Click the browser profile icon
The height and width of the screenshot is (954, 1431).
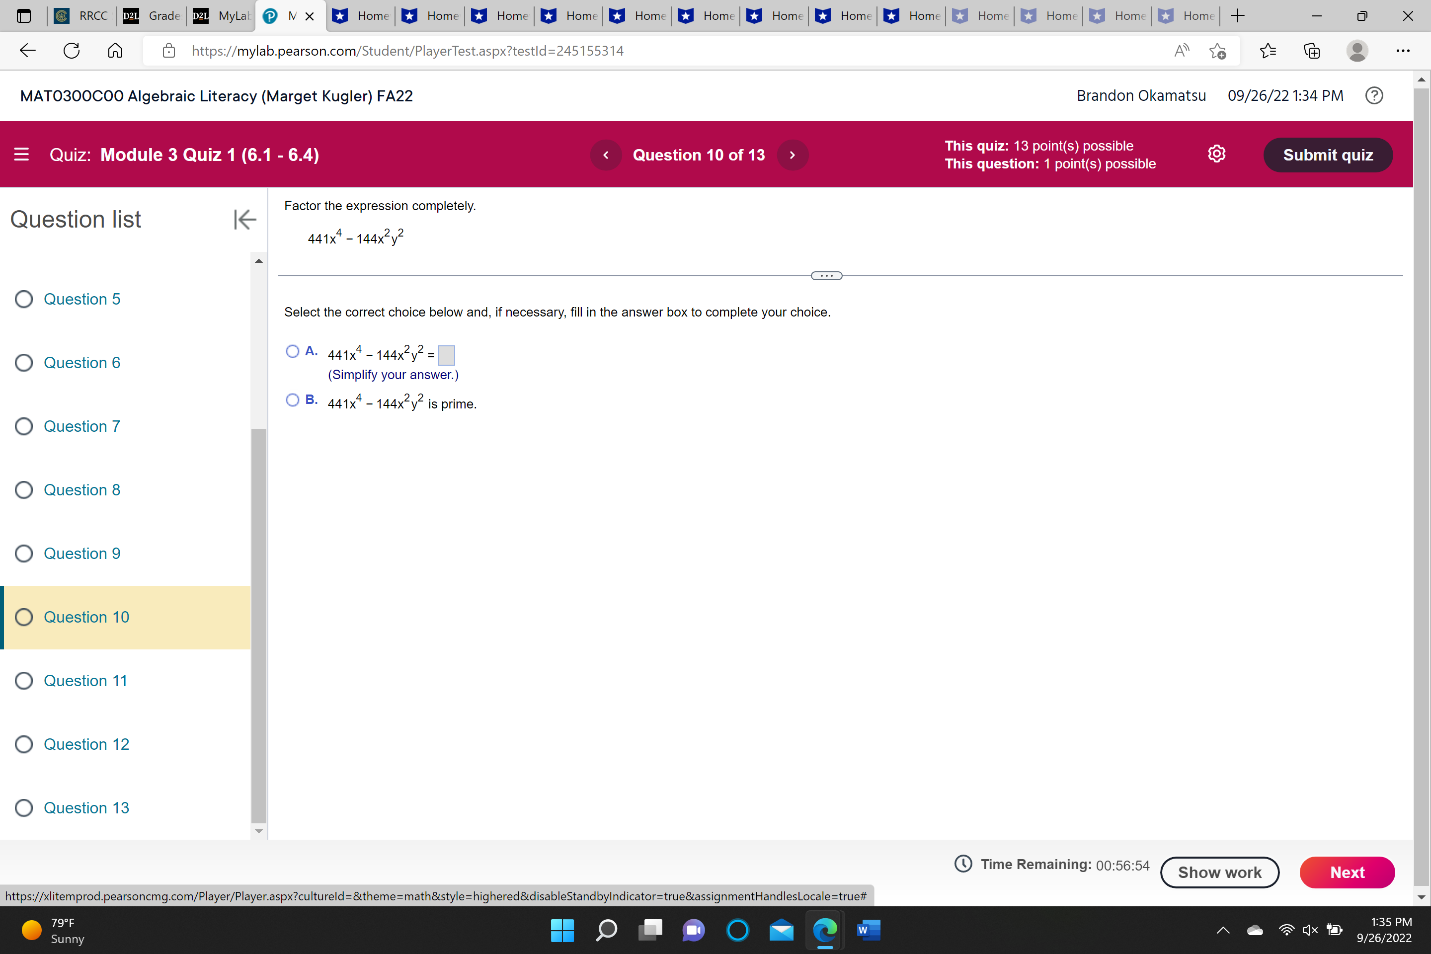tap(1357, 51)
